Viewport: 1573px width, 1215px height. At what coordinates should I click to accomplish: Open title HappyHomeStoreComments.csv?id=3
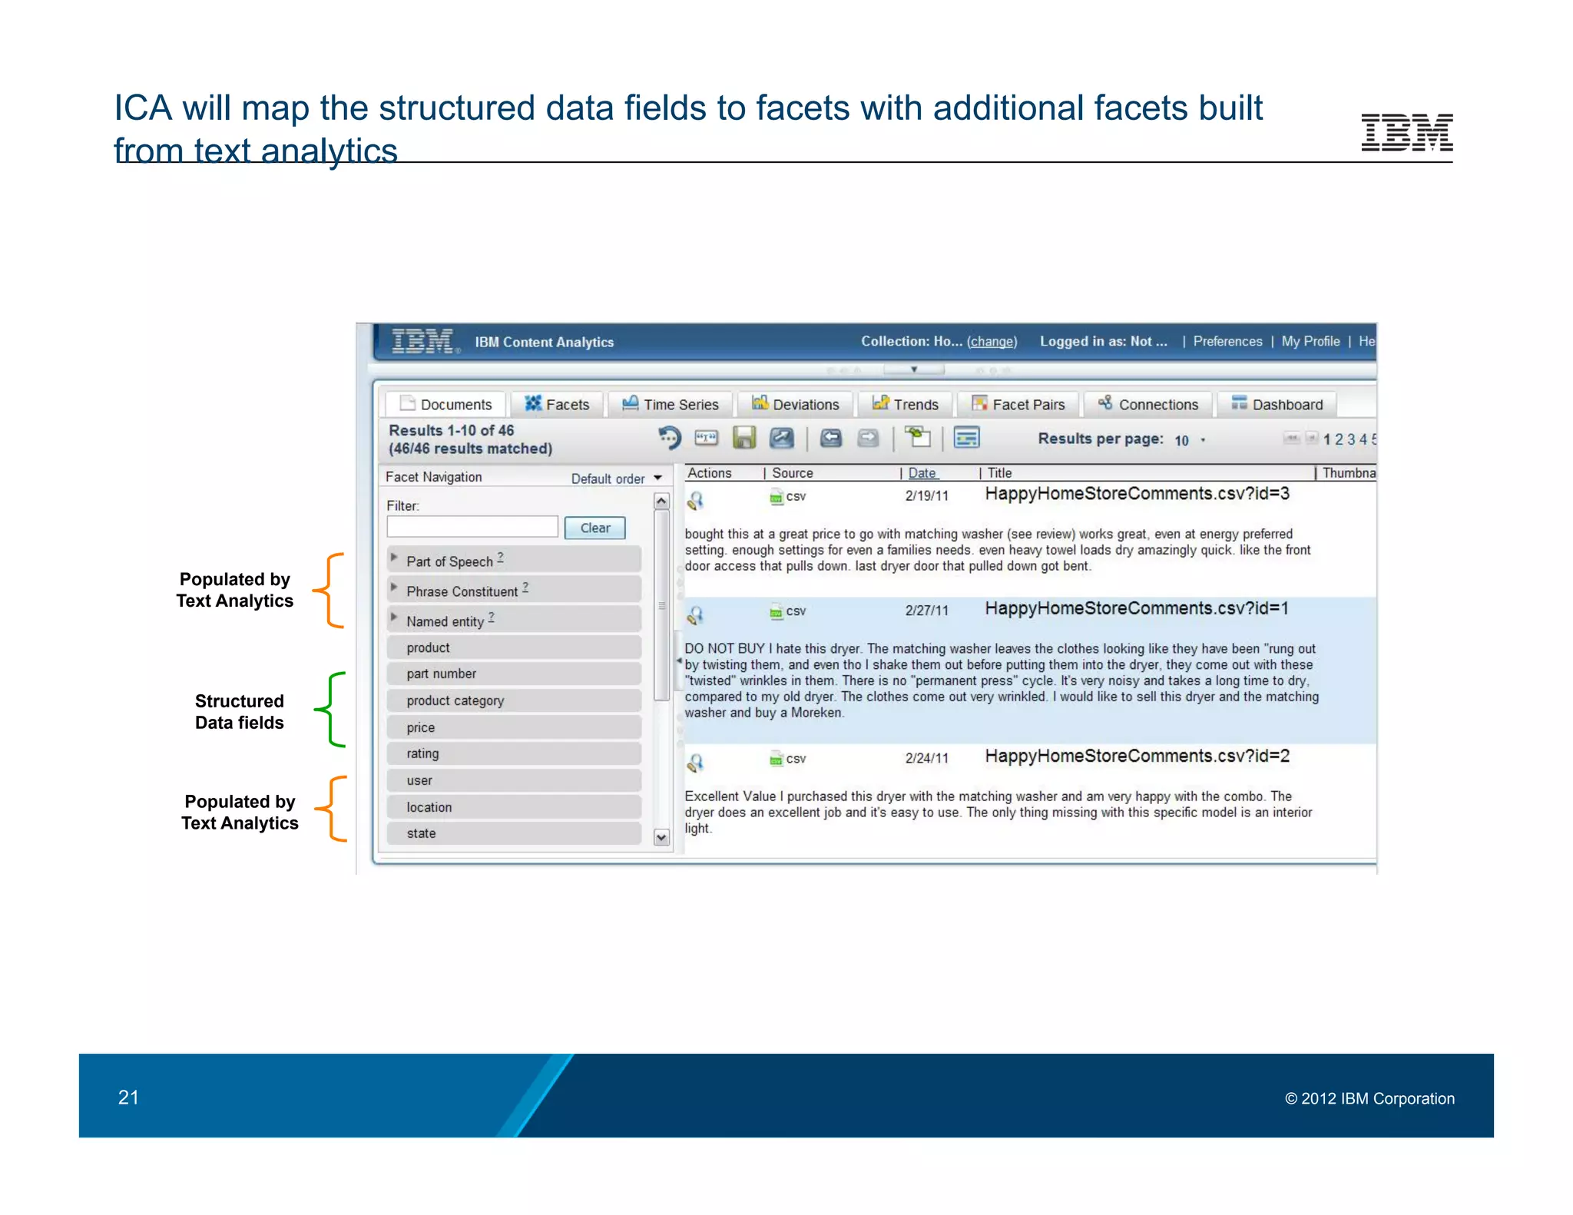pyautogui.click(x=1137, y=494)
